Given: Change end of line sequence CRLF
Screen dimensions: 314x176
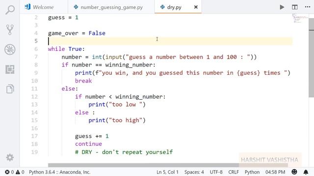Looking at the screenshot, I should 234,172.
